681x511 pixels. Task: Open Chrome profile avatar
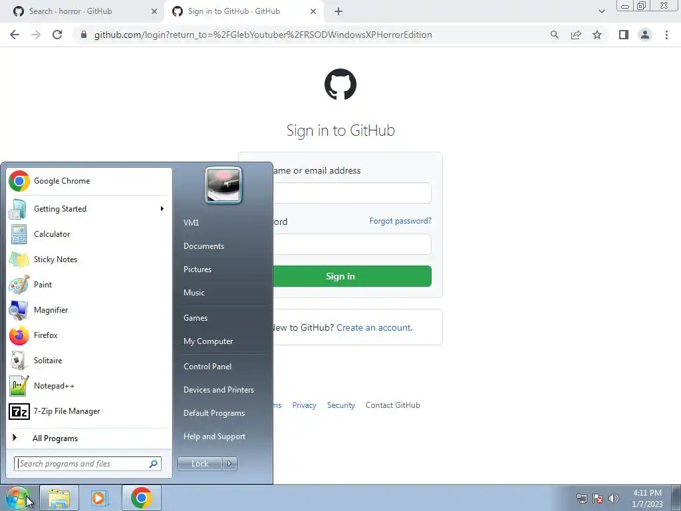(645, 35)
